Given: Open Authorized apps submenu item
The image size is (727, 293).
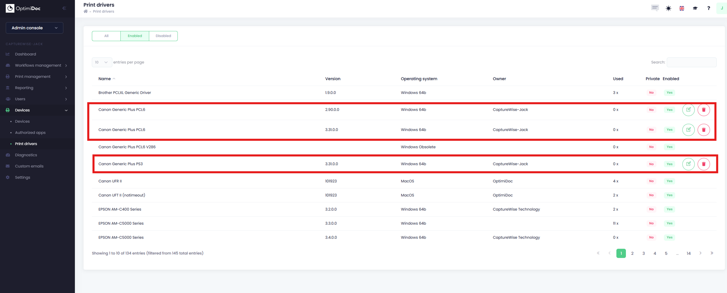Looking at the screenshot, I should 30,133.
